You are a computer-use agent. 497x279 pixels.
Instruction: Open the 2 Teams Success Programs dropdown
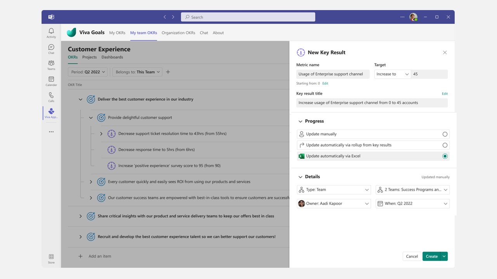click(x=413, y=189)
